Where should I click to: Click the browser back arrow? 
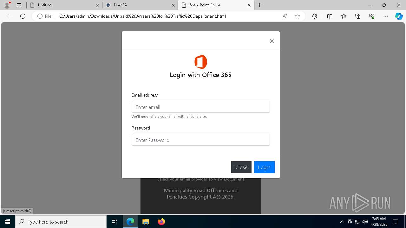click(x=9, y=16)
